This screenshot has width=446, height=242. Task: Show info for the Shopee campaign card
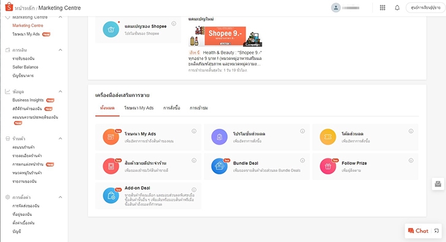tap(174, 24)
